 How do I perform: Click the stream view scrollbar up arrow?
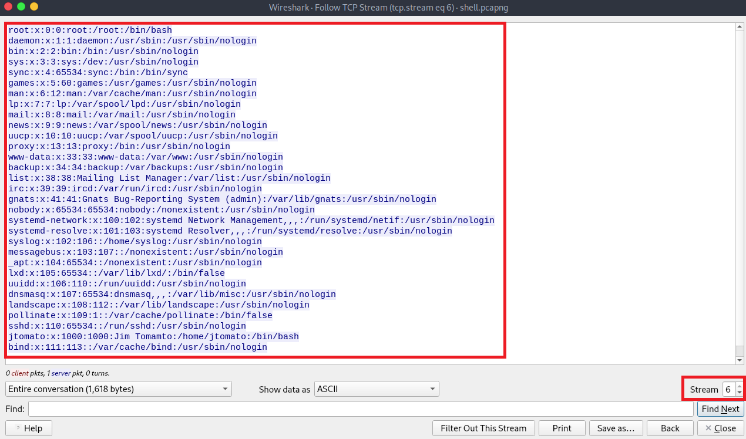coord(740,27)
